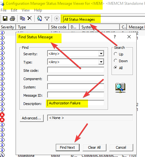The image size is (145, 157).
Task: Select the Down search direction
Action: pos(116,61)
